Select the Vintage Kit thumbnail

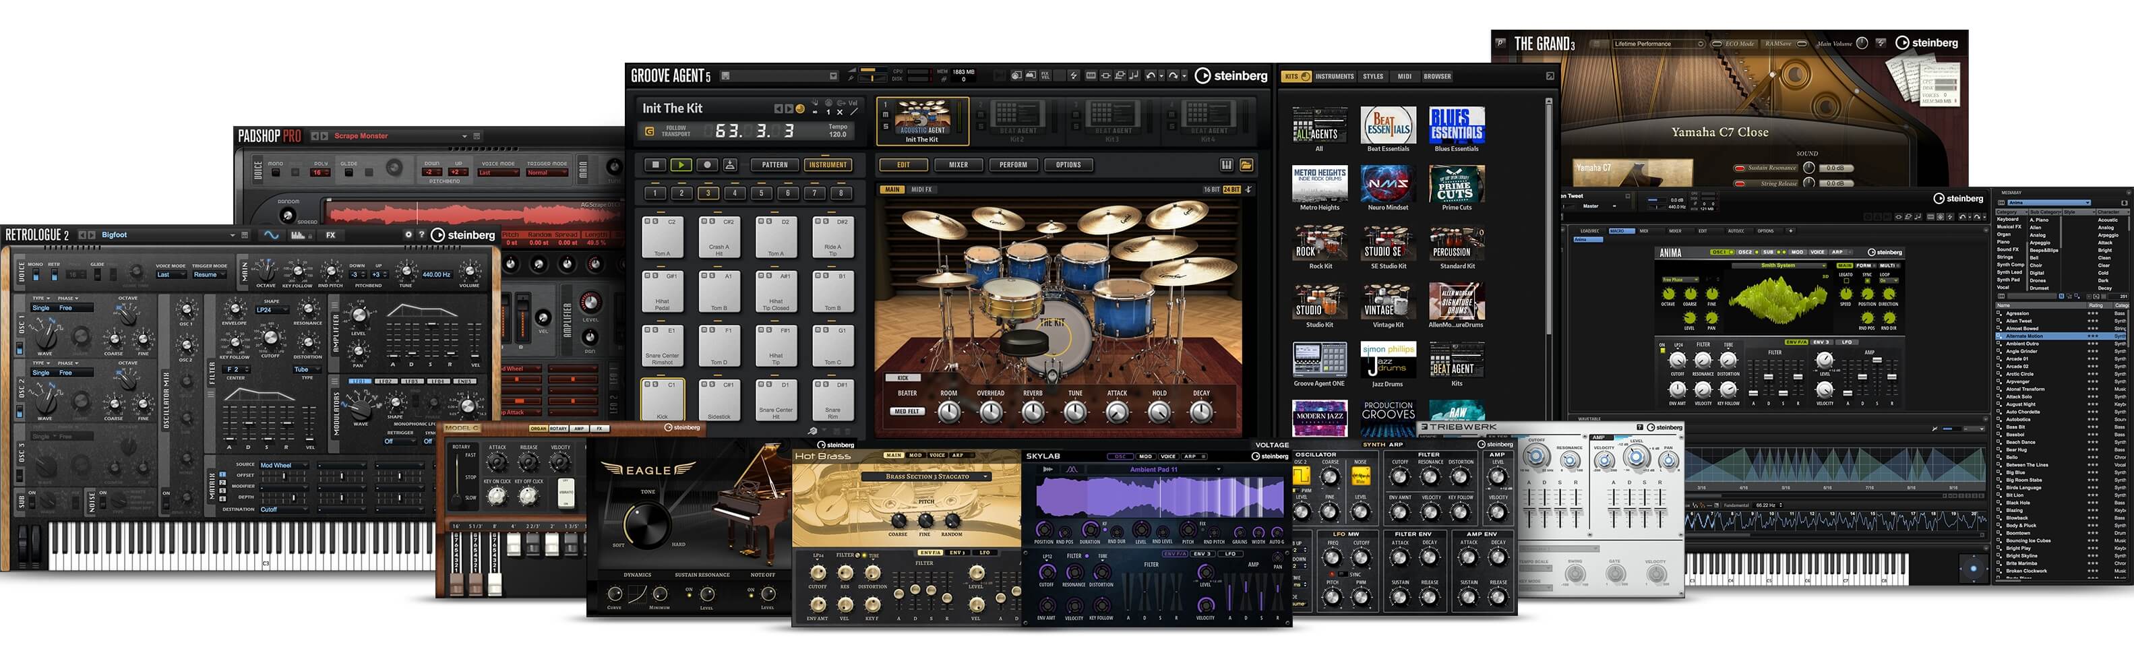1388,301
